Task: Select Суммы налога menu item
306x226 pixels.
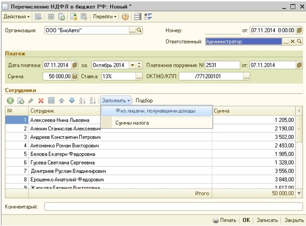Action: click(156, 123)
